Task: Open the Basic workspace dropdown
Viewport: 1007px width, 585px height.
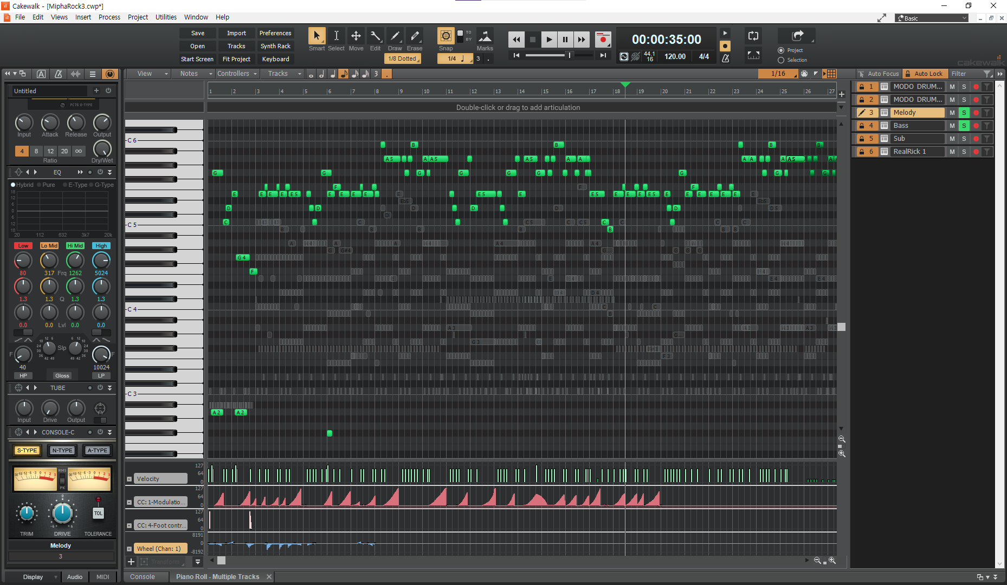Action: point(931,18)
